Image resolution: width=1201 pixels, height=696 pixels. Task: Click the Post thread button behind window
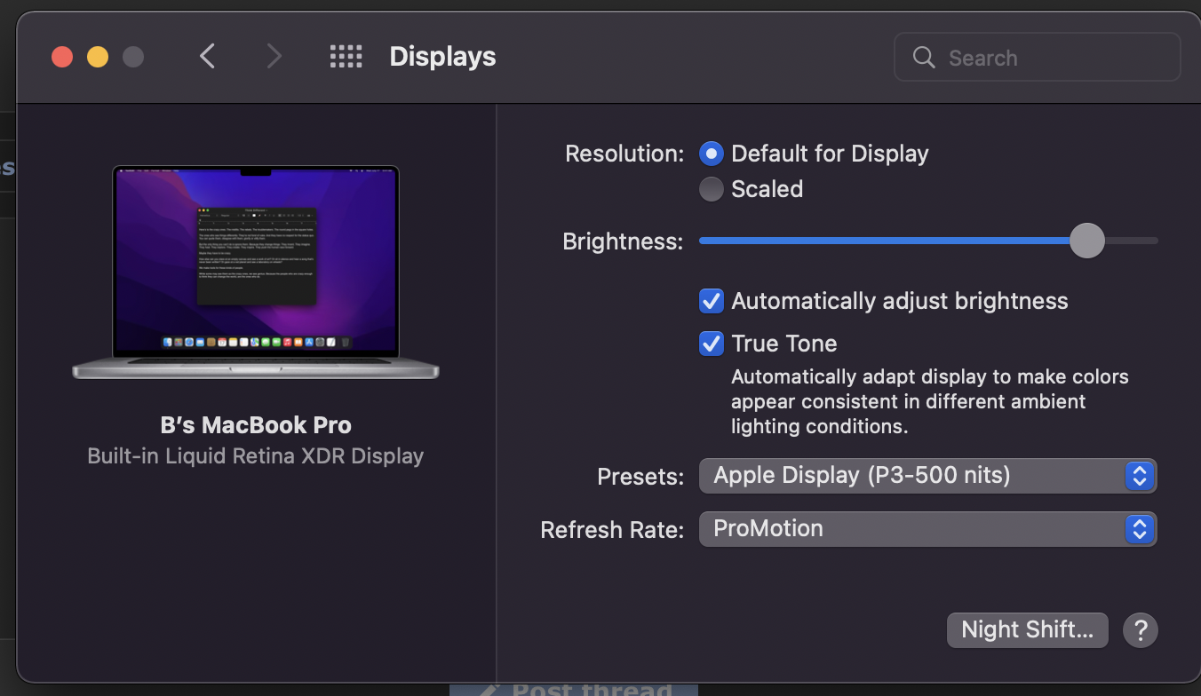tap(574, 689)
